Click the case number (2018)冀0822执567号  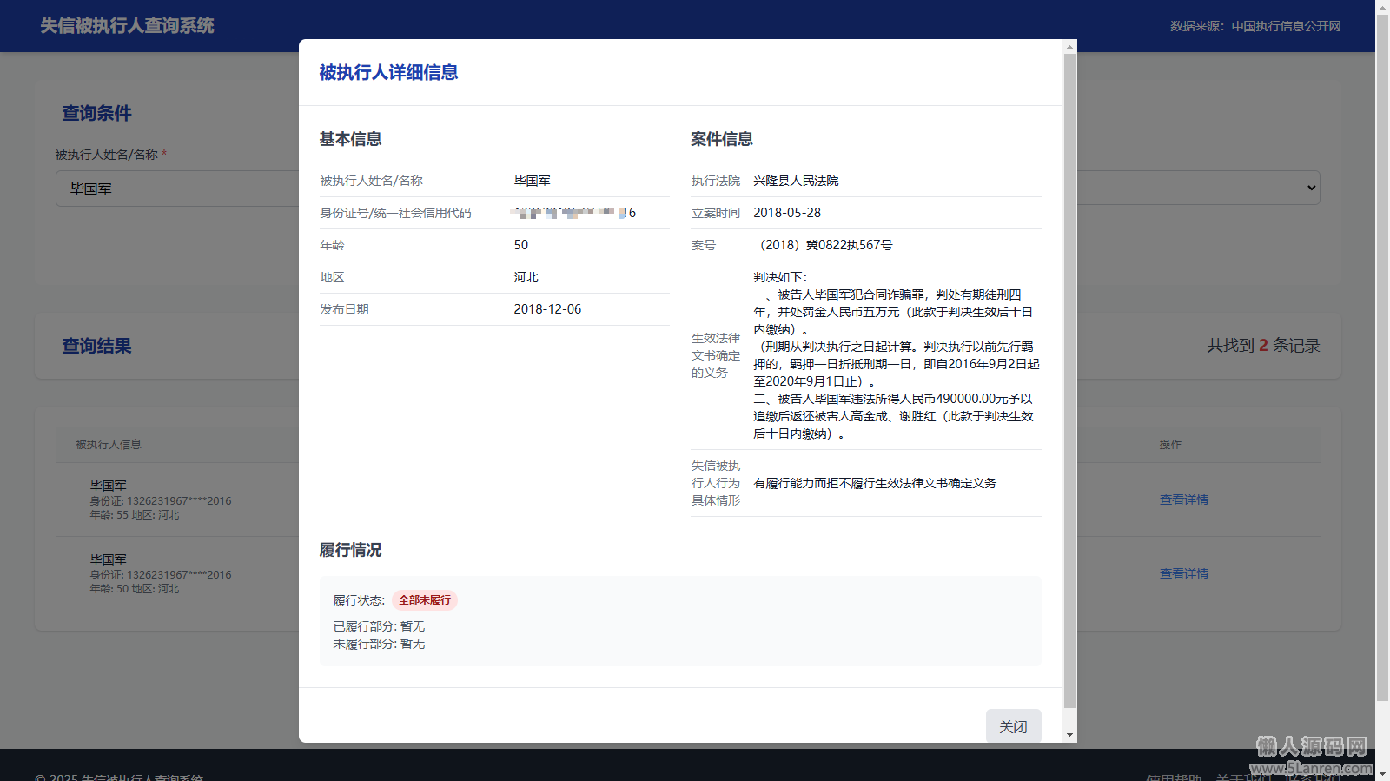coord(825,245)
